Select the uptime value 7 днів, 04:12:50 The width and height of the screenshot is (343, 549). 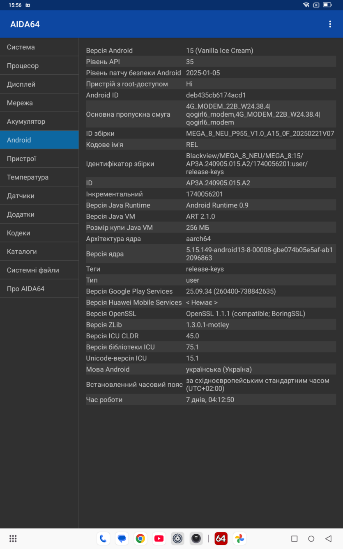tap(210, 399)
